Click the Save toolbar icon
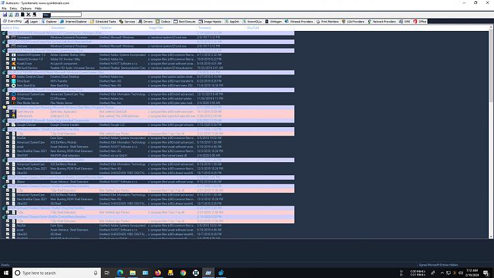 point(5,14)
